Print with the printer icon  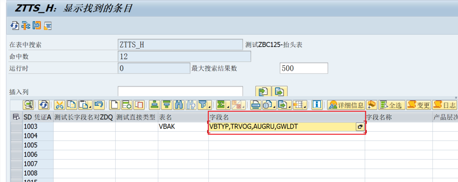[256, 105]
